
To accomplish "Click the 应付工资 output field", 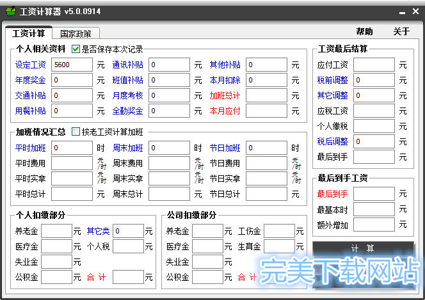I will 374,65.
